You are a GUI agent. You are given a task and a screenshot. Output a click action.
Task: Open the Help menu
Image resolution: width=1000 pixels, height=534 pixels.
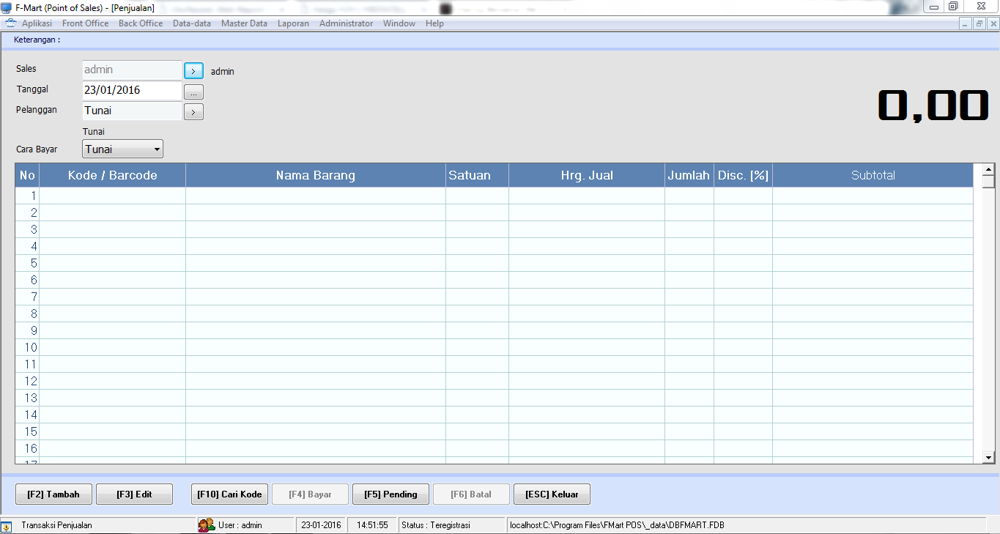[434, 23]
